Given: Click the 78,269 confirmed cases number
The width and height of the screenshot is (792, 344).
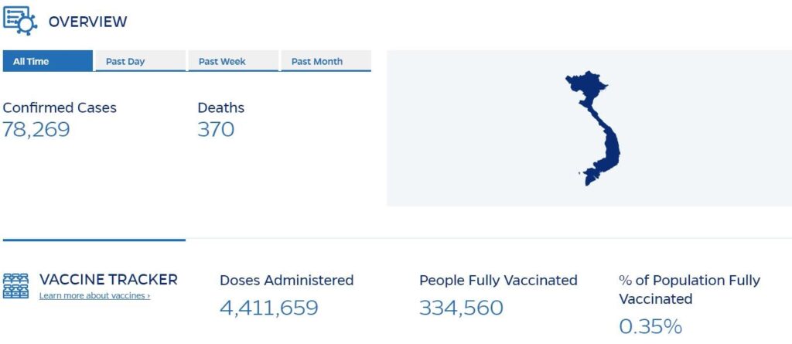Looking at the screenshot, I should (x=36, y=130).
